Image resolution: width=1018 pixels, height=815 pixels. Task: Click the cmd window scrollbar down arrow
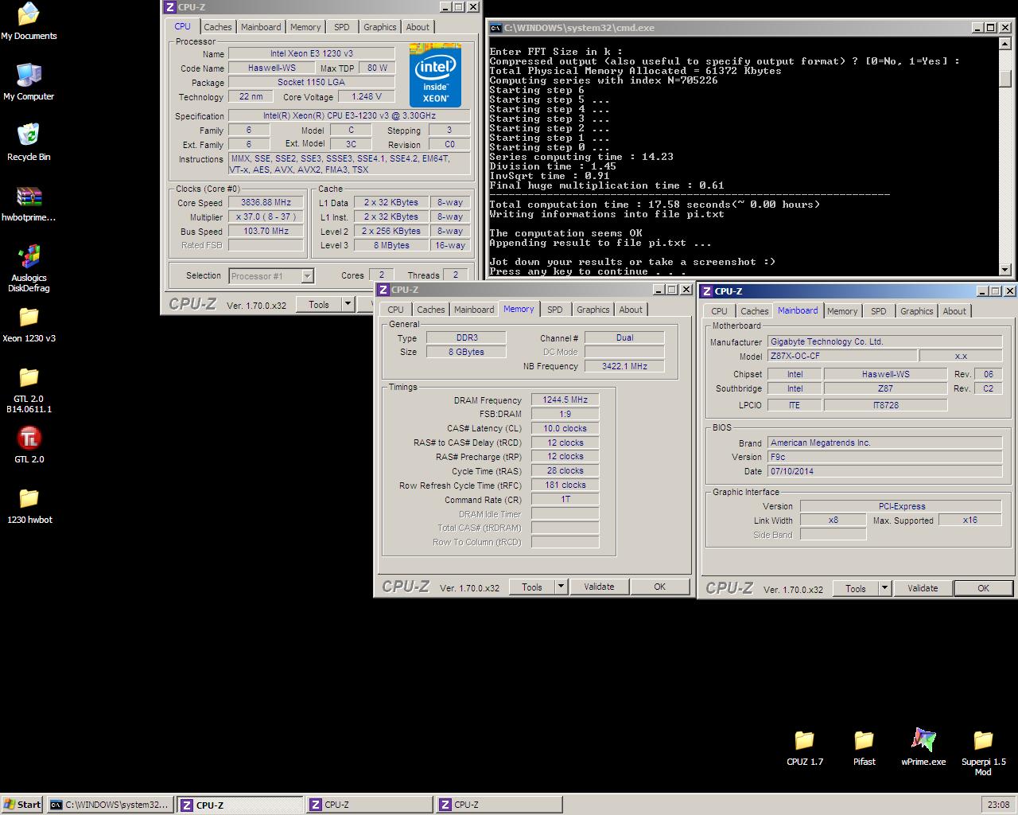click(x=1005, y=270)
